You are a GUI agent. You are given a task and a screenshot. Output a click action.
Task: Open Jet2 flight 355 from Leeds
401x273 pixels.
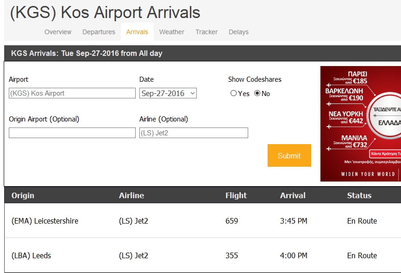pyautogui.click(x=232, y=255)
